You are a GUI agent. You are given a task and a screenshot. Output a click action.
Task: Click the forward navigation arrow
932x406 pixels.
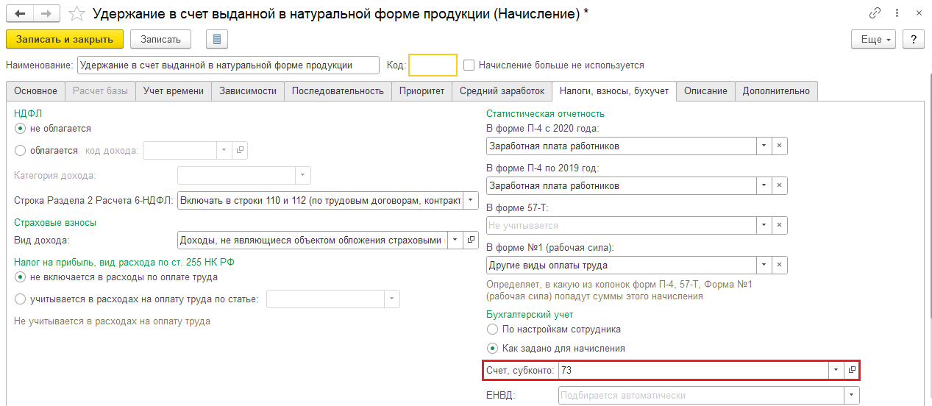[46, 13]
